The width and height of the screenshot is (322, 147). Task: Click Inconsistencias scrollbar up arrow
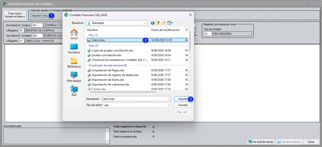(108, 130)
